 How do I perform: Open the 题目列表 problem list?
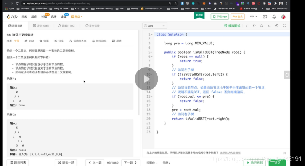tap(18, 163)
